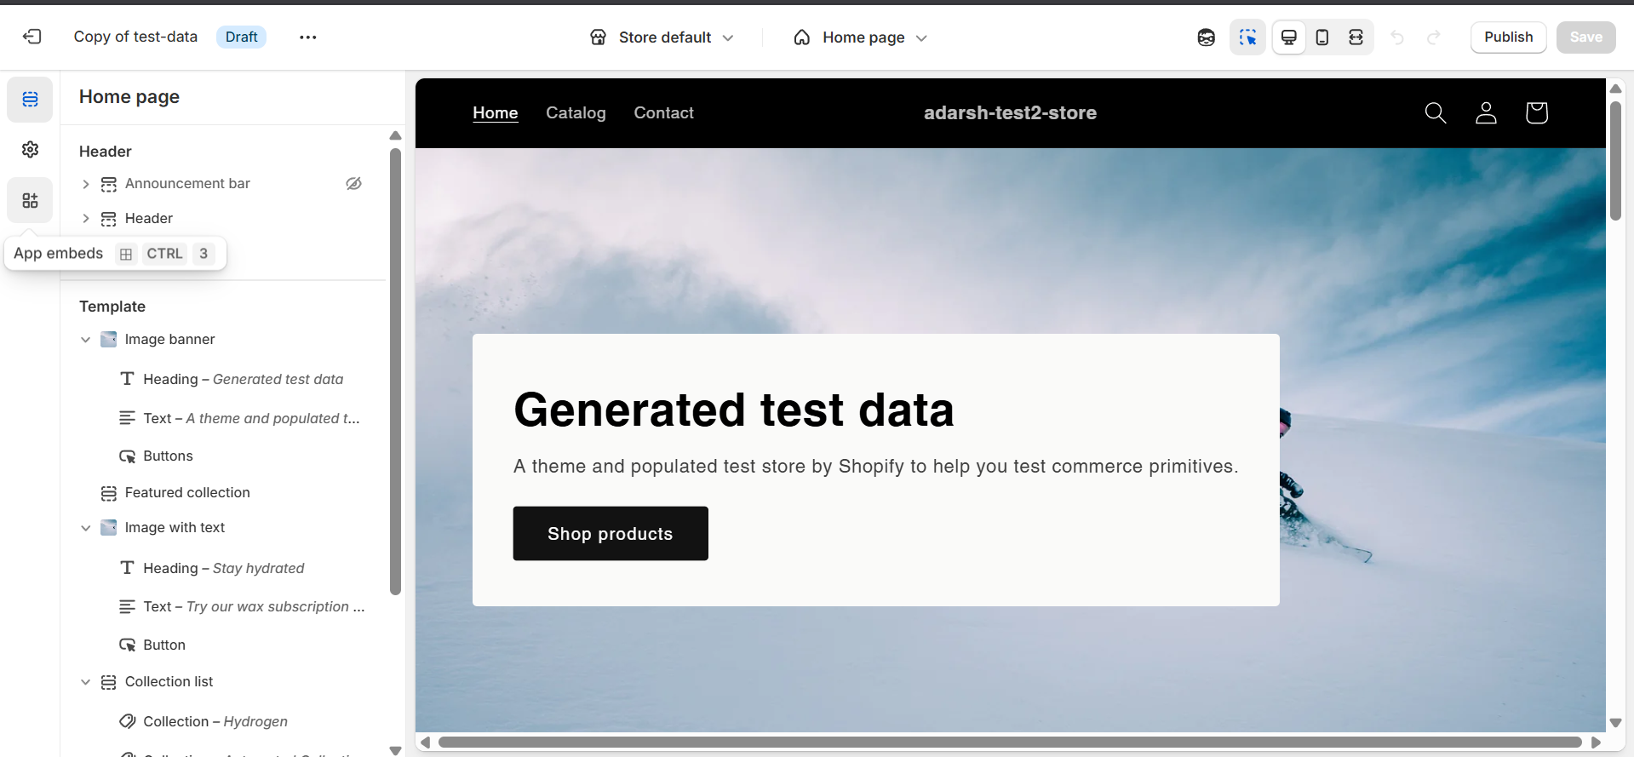1634x757 pixels.
Task: Click Home in the store preview menu
Action: coord(496,112)
